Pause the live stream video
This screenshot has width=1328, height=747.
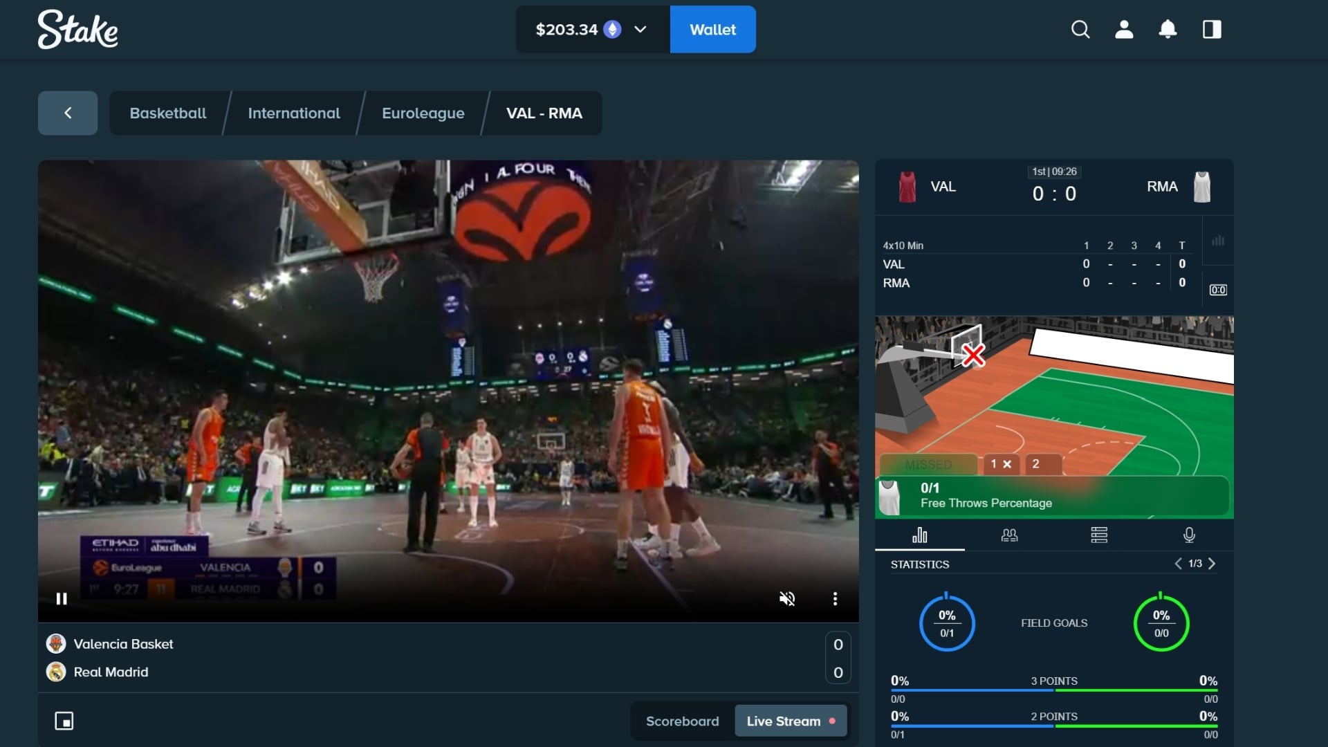pyautogui.click(x=62, y=598)
